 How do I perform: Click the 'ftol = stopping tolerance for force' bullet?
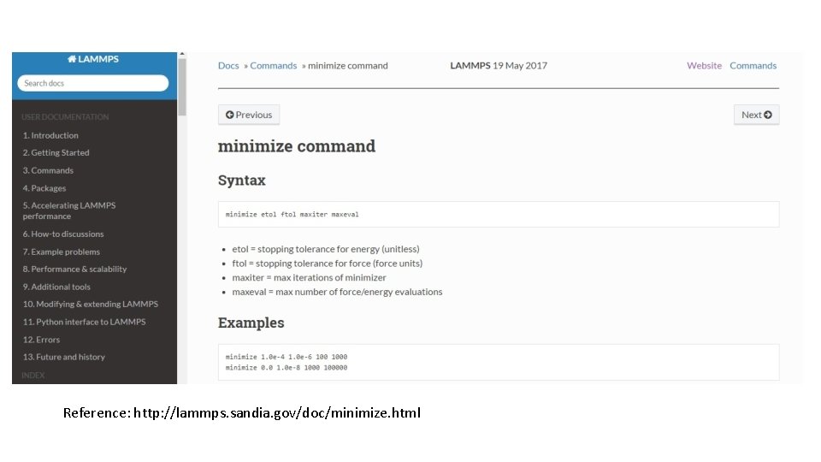[x=328, y=263]
